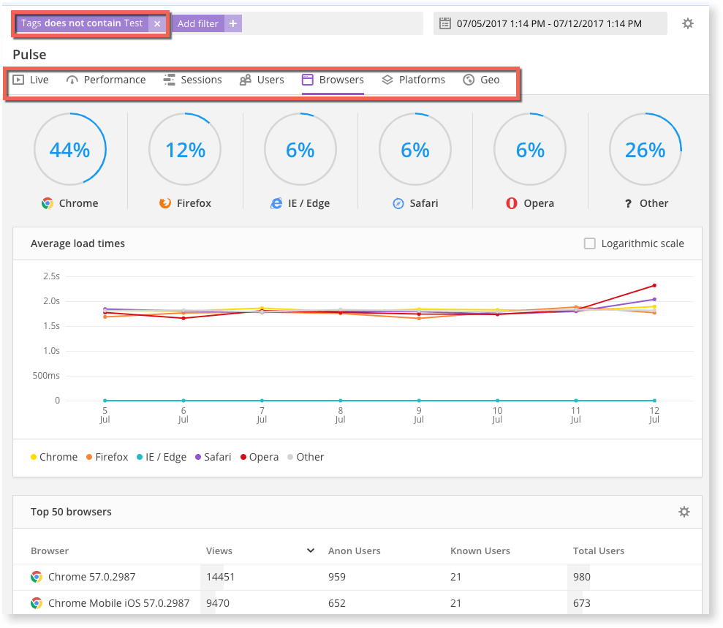This screenshot has height=628, width=723.
Task: Click the settings gear in top right corner
Action: 687,23
